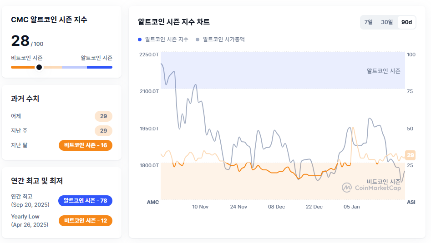Image resolution: width=431 pixels, height=243 pixels.
Task: Click yesterday's value badge 29
Action: (x=103, y=116)
